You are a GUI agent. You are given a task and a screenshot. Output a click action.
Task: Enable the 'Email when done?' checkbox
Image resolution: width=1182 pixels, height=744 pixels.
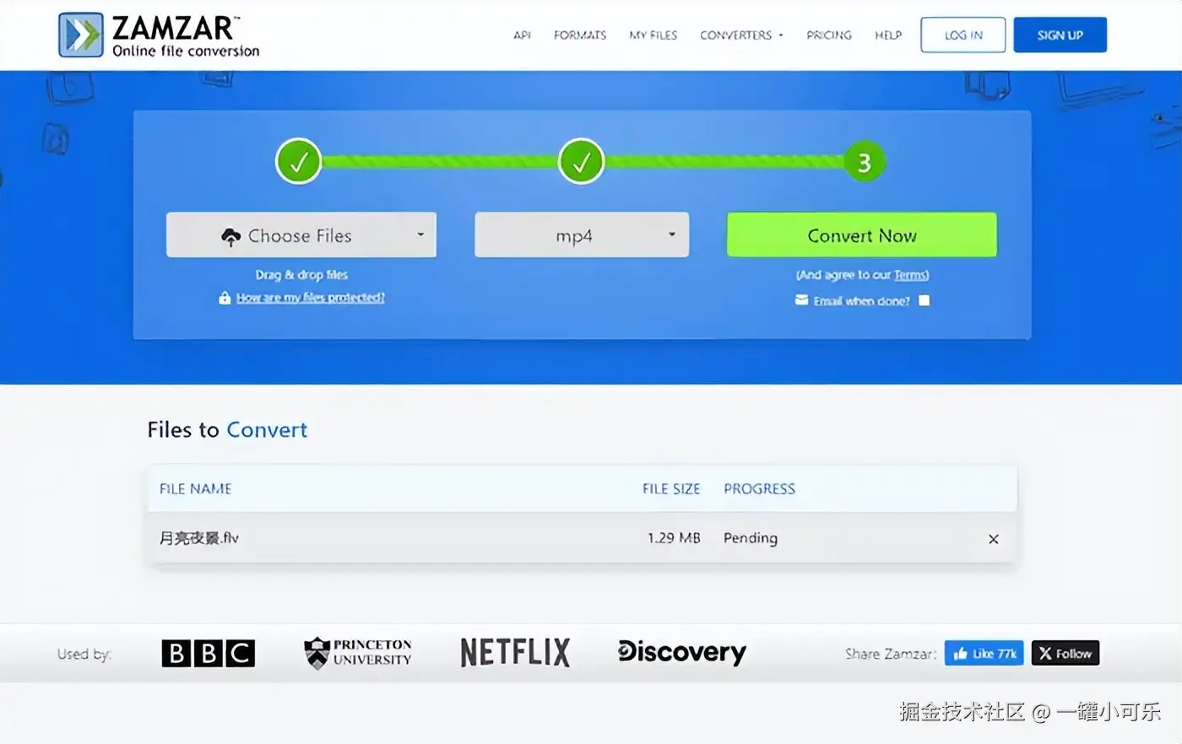tap(924, 300)
